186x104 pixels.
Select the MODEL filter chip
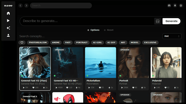coord(135,42)
